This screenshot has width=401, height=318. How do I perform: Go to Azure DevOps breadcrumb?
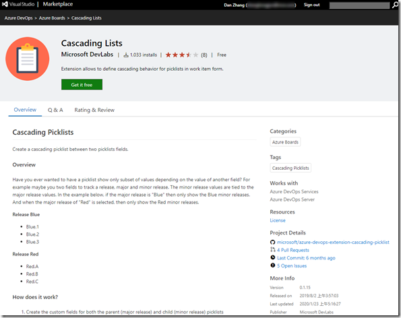point(18,18)
